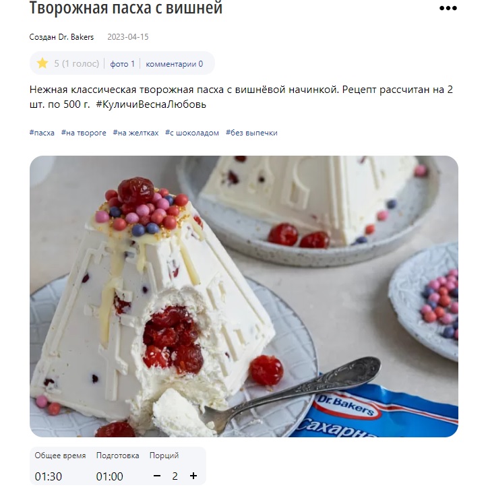Open the 'комментарии 0' comments link

pos(175,64)
